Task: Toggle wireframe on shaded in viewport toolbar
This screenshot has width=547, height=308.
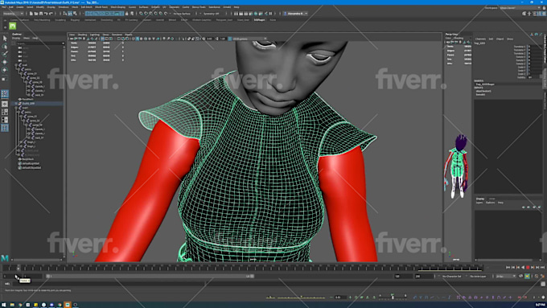Action: [146, 39]
